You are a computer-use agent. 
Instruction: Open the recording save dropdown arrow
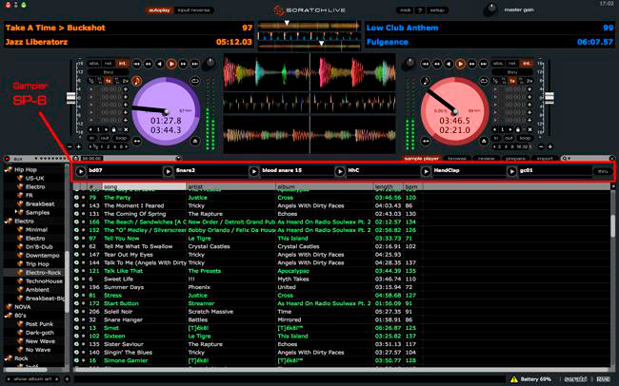click(x=179, y=159)
